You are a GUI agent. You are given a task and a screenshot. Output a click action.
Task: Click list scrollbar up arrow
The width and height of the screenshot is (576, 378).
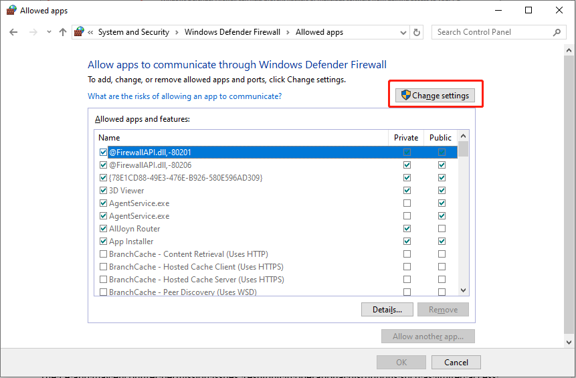tap(463, 136)
